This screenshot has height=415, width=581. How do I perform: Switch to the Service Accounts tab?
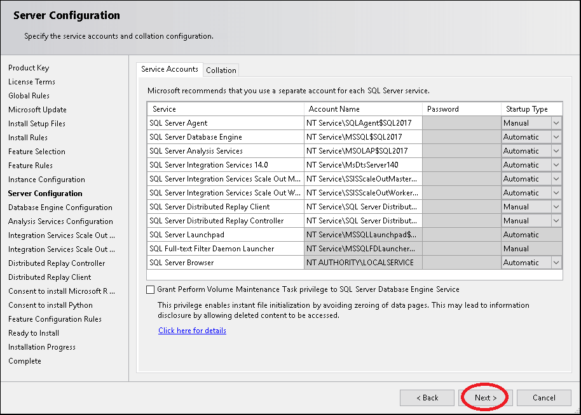pyautogui.click(x=169, y=69)
